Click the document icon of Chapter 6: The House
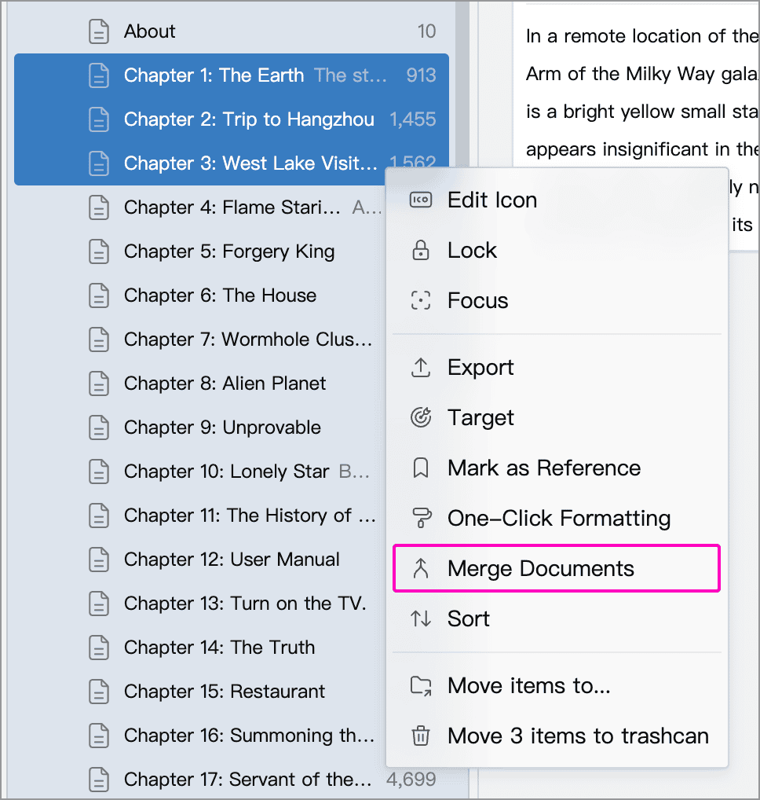760x800 pixels. (x=99, y=295)
